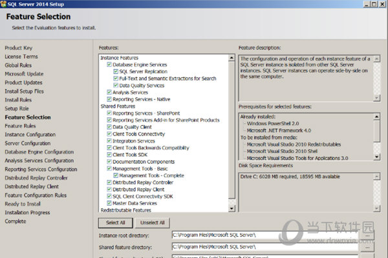Uncheck Management Tools - Basic

[x=109, y=168]
